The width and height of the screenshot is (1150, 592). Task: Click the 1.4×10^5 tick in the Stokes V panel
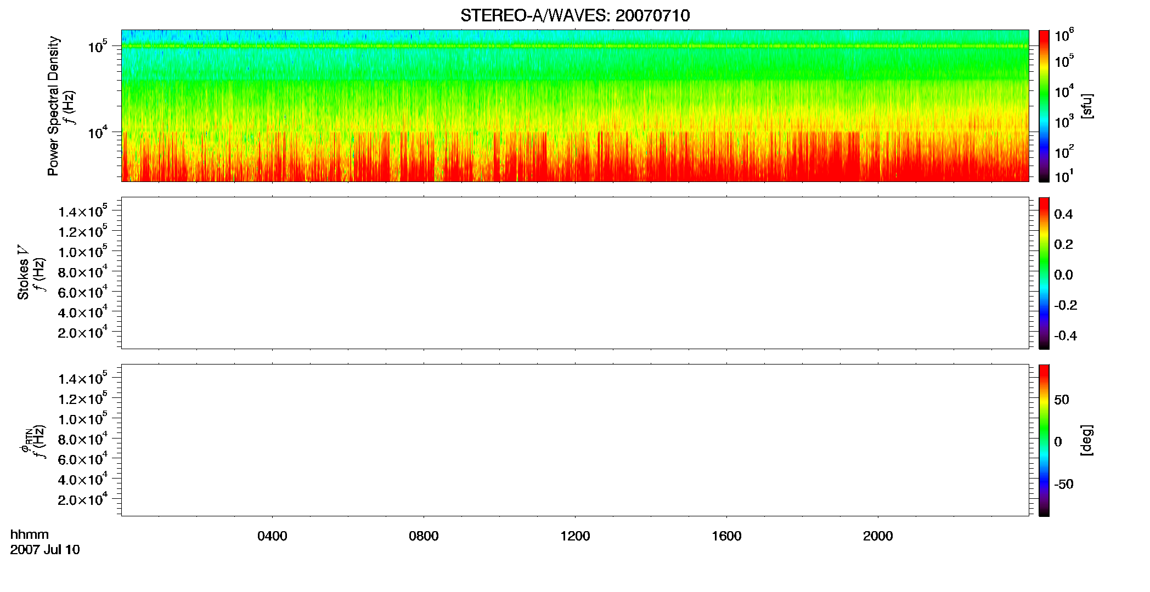(x=83, y=211)
